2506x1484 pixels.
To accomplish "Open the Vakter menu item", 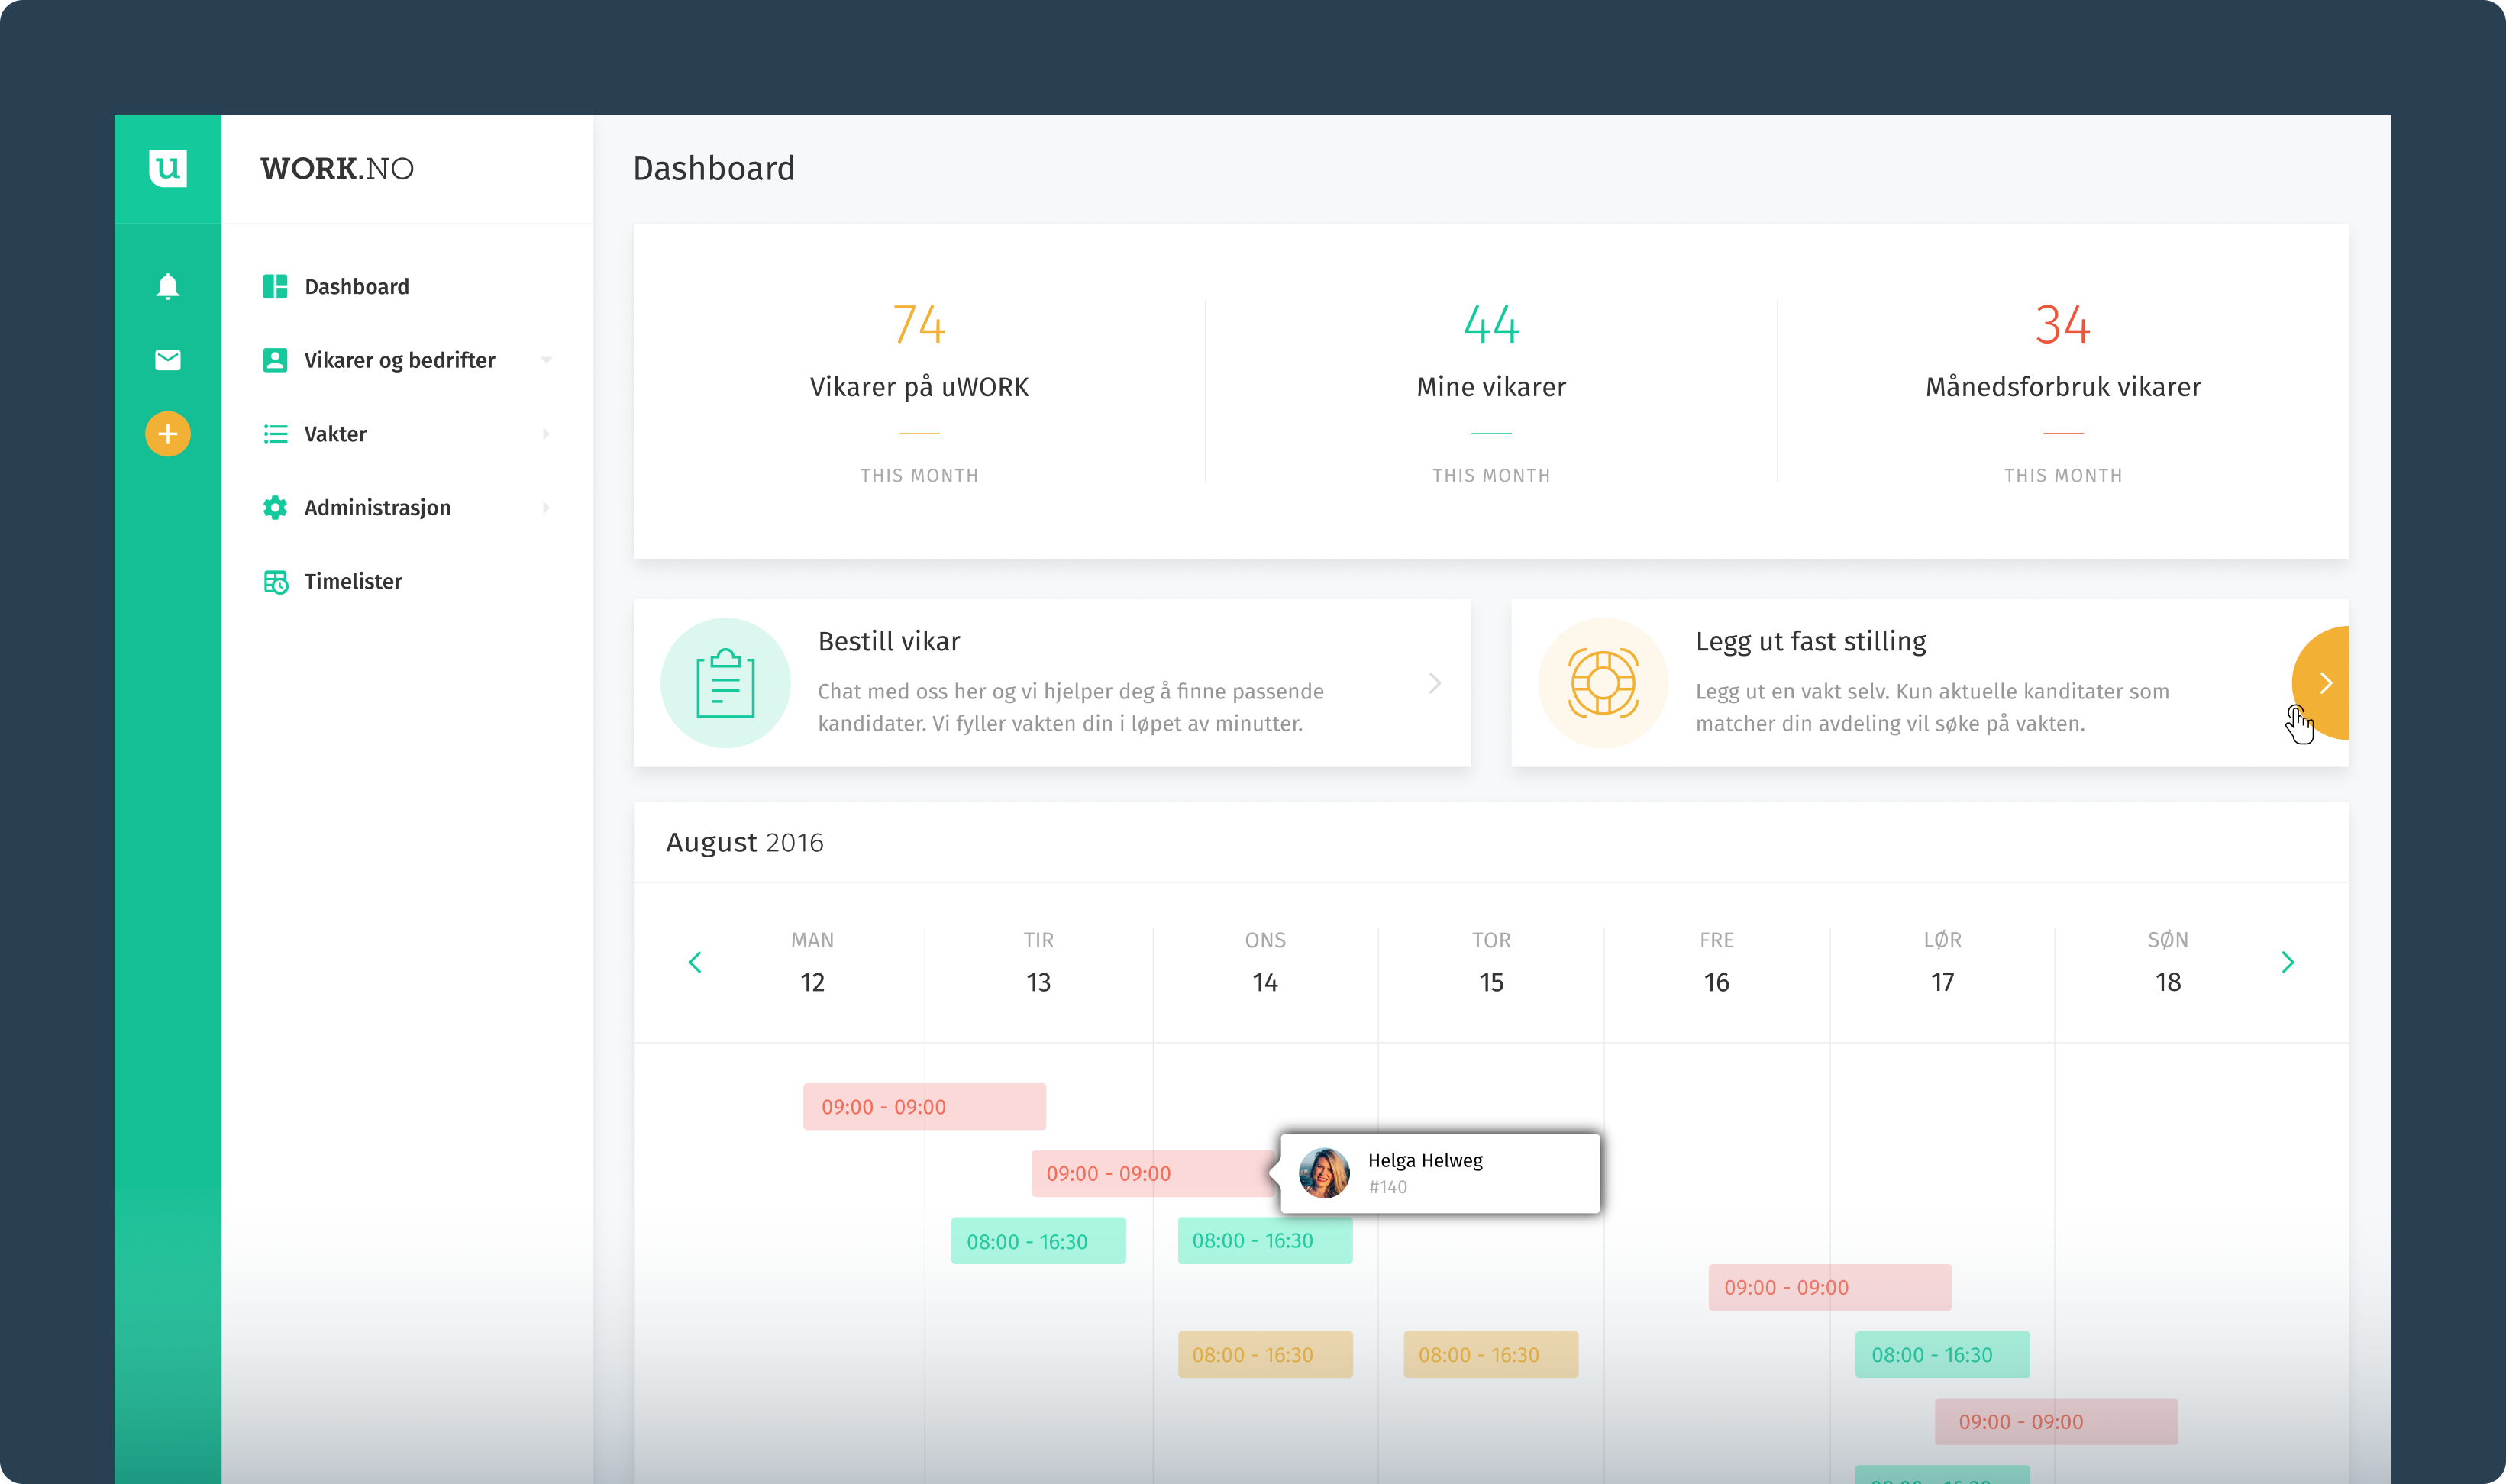I will click(335, 434).
